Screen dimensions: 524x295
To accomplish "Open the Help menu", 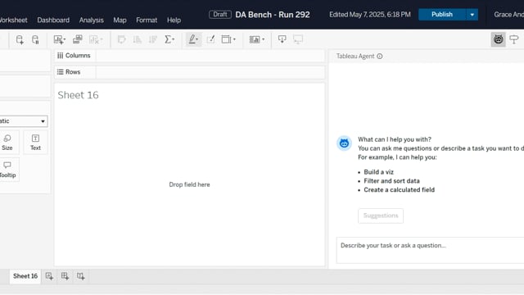I will [174, 20].
